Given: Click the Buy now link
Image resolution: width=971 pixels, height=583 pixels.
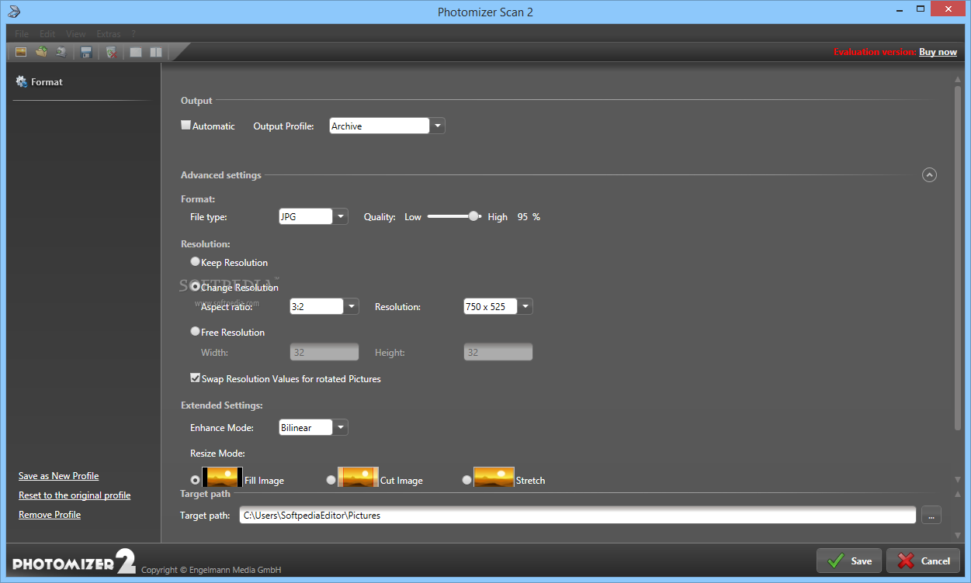Looking at the screenshot, I should [938, 52].
